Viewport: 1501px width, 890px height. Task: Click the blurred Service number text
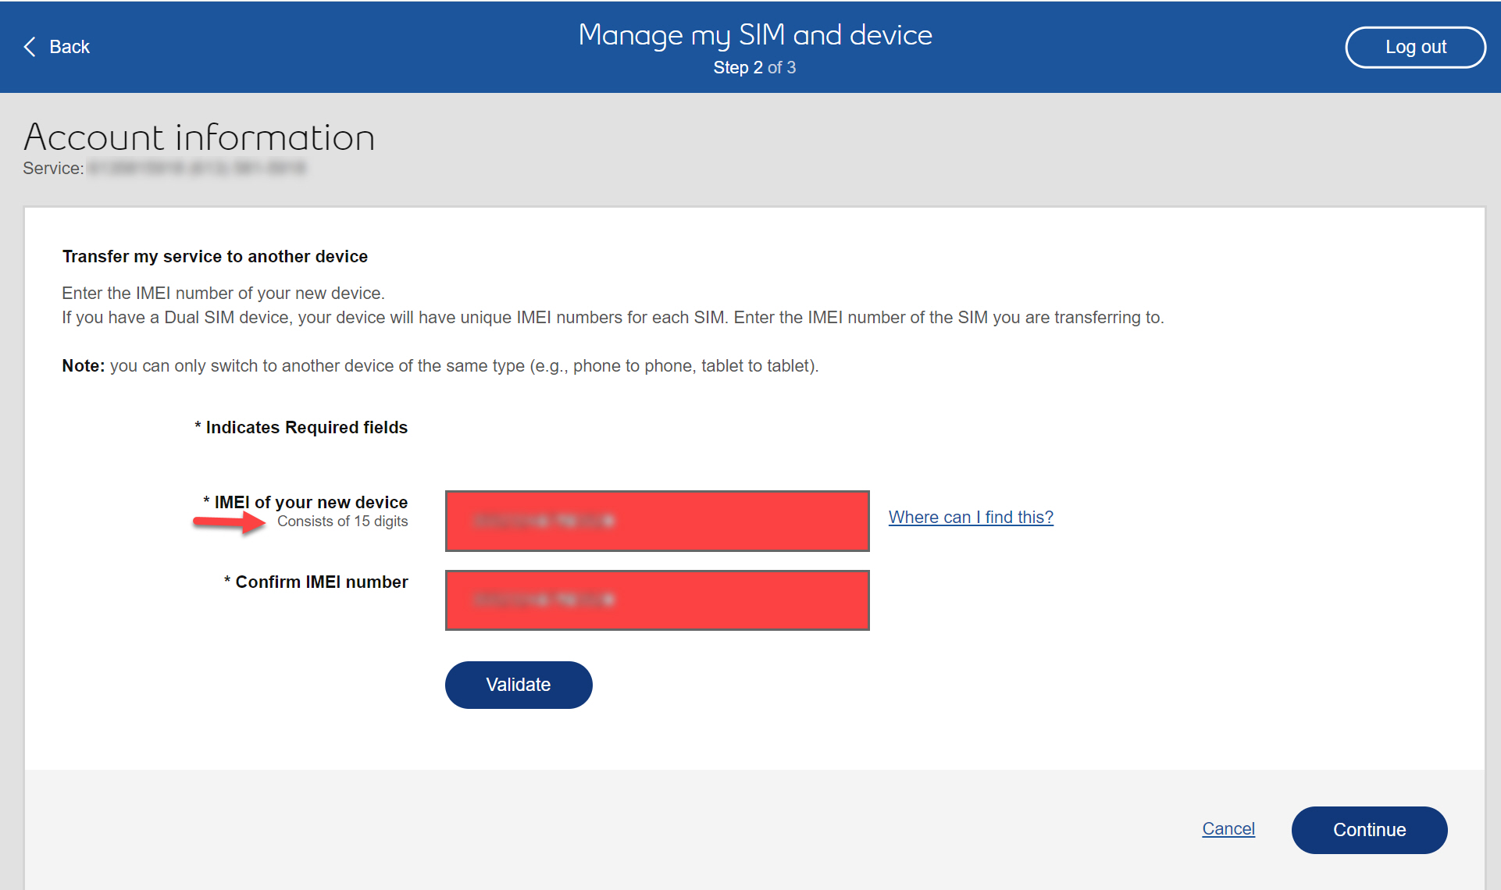click(x=197, y=168)
